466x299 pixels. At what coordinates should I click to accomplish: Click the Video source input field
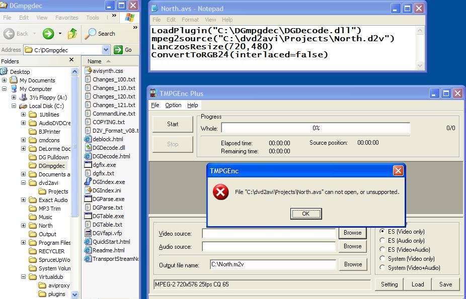point(269,234)
